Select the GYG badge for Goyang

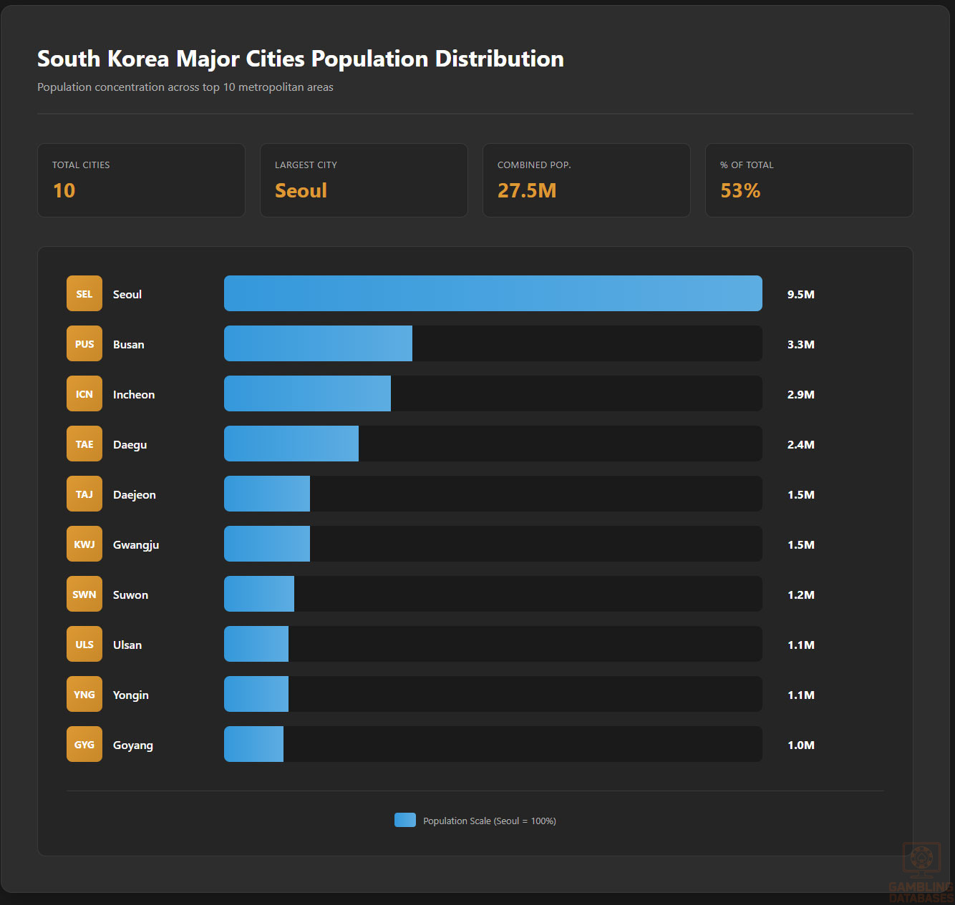84,744
